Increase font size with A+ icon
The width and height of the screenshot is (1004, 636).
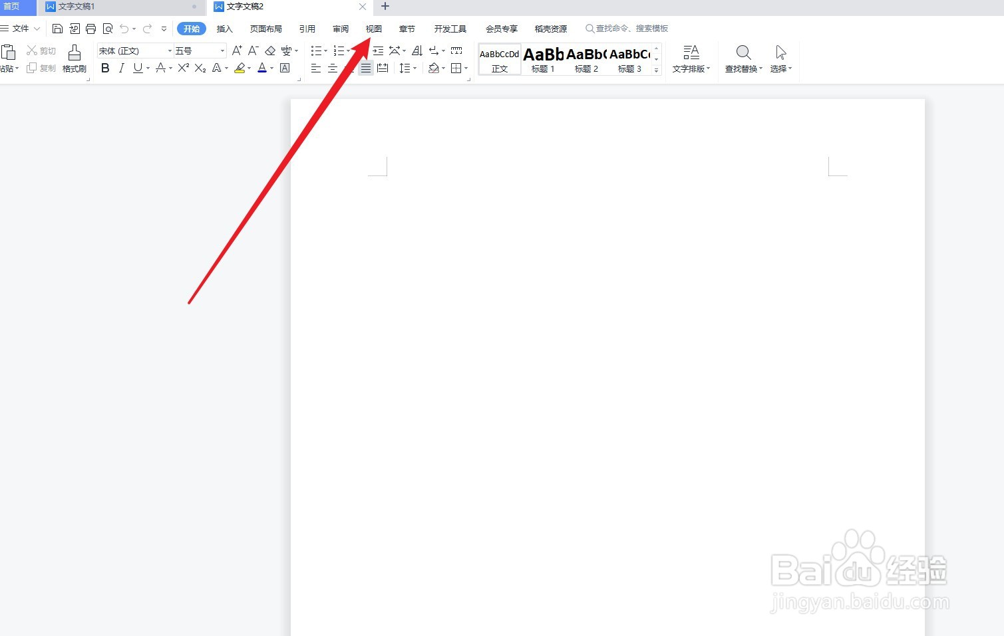(237, 51)
